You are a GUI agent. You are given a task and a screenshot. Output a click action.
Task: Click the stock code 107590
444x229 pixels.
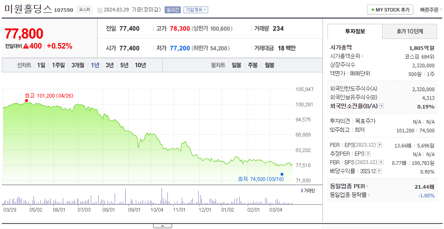pos(63,10)
